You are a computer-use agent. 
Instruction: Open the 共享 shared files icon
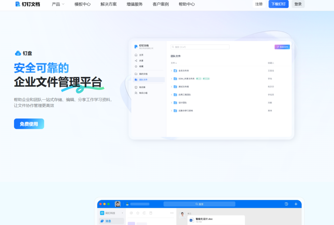[x=136, y=60]
